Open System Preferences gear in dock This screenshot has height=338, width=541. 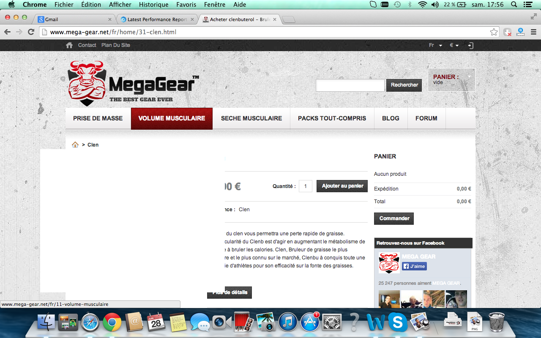click(332, 322)
